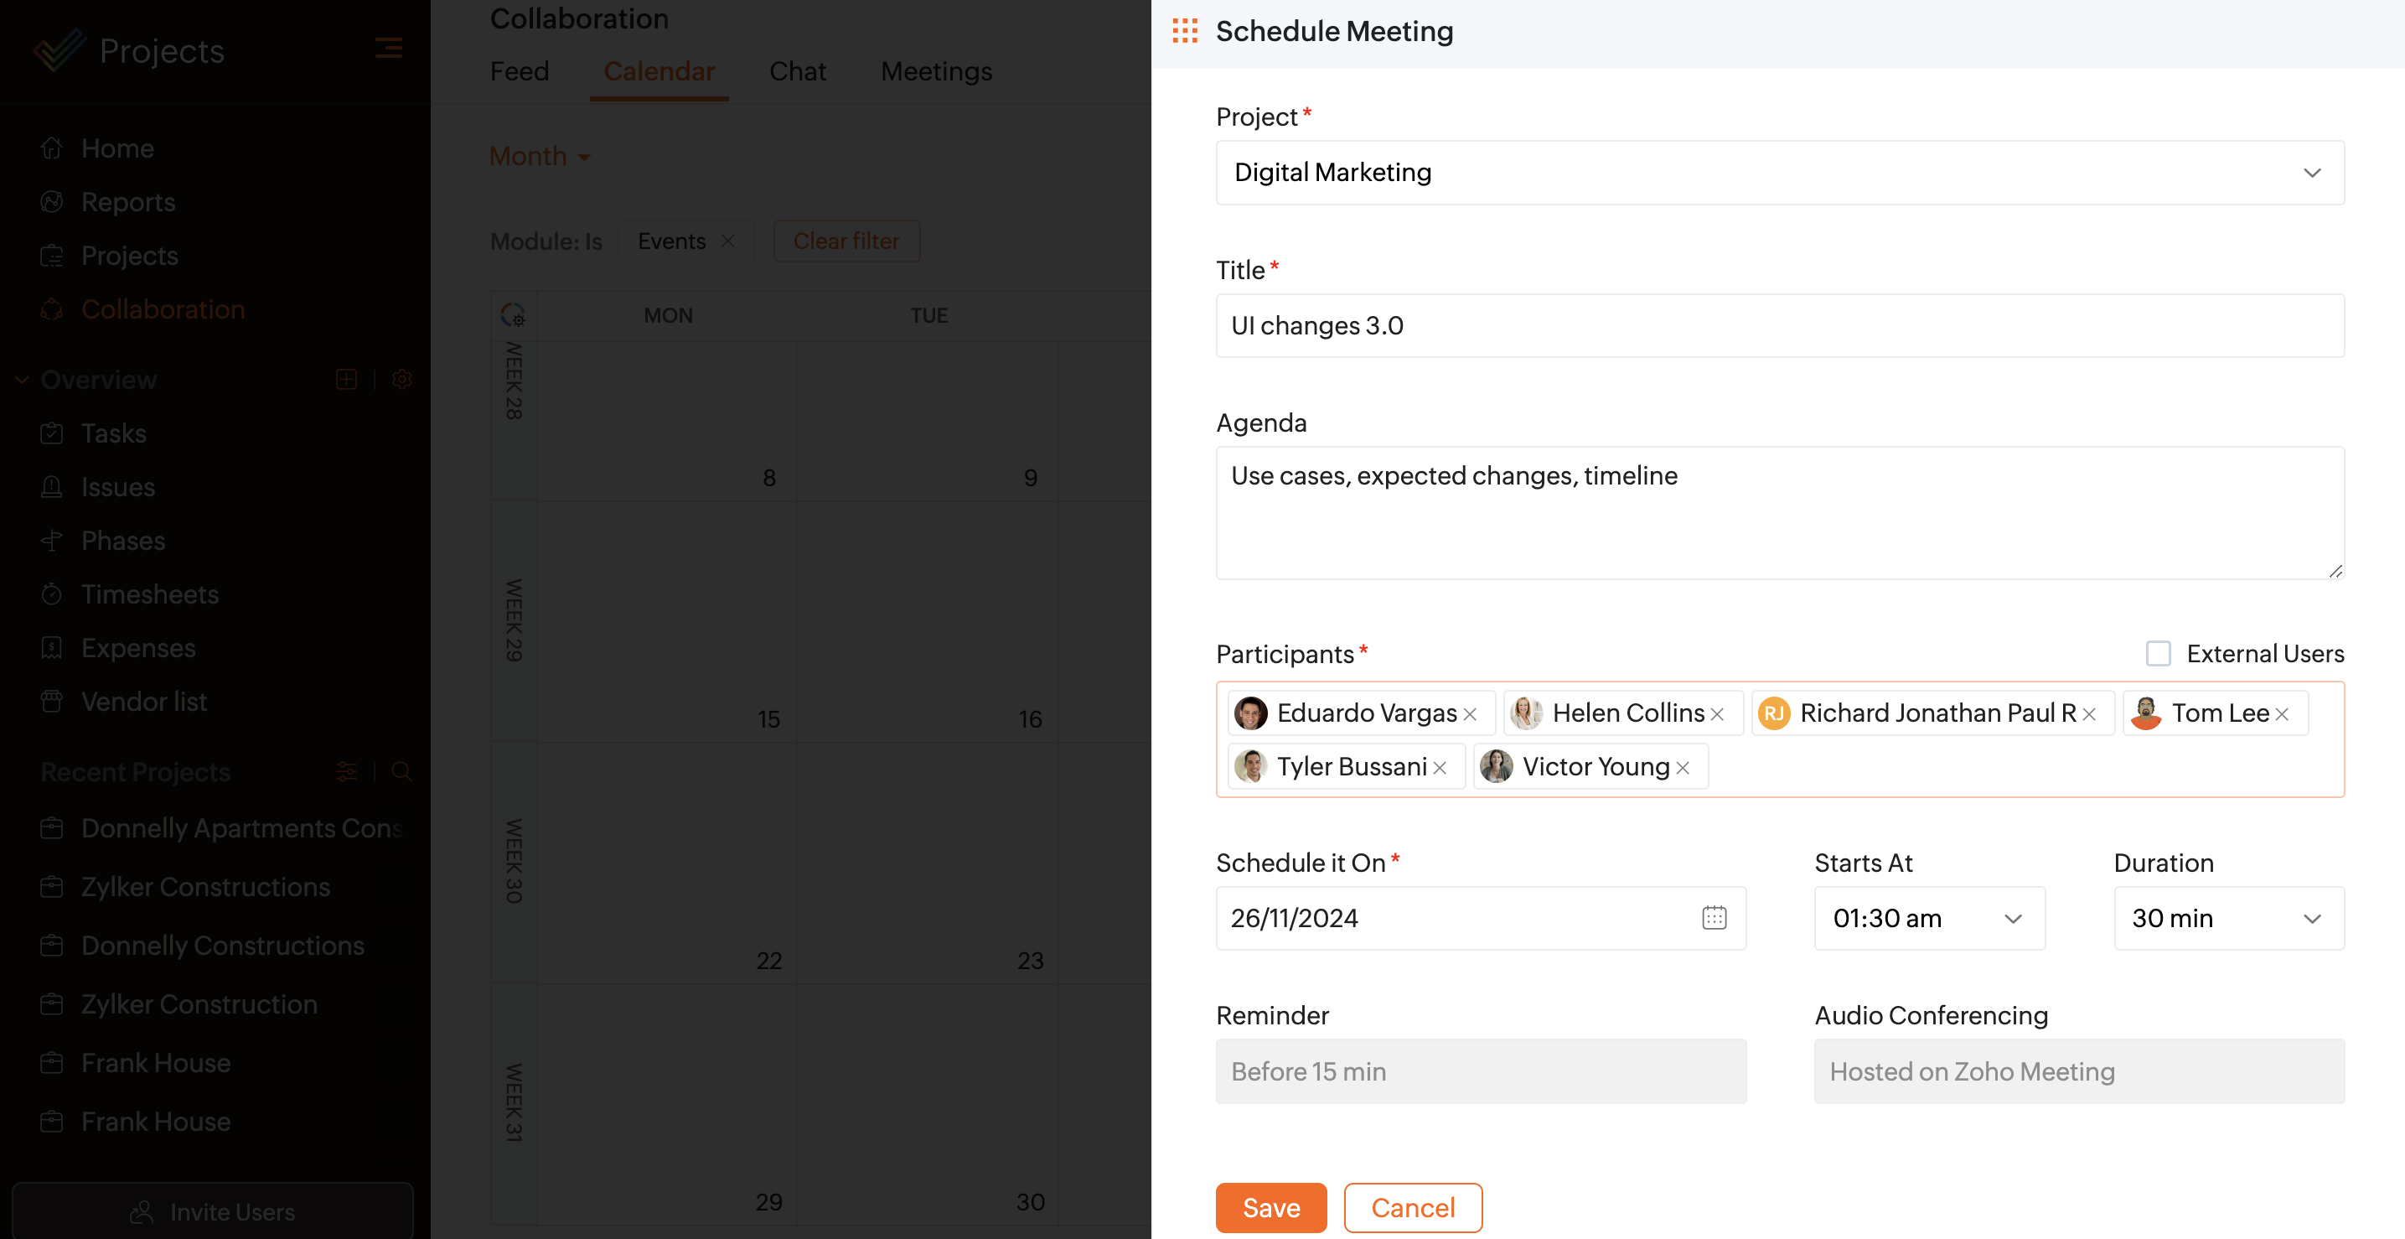Remove Richard Jonathan Paul R chip
This screenshot has width=2405, height=1239.
(x=2089, y=714)
